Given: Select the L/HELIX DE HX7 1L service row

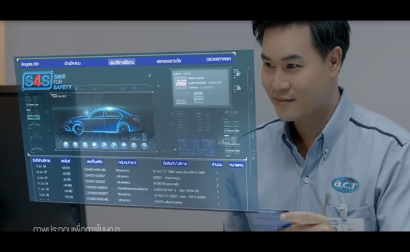Looking at the screenshot, I should click(x=140, y=190).
